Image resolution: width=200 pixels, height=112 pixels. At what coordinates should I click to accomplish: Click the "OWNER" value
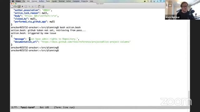tap(46, 10)
